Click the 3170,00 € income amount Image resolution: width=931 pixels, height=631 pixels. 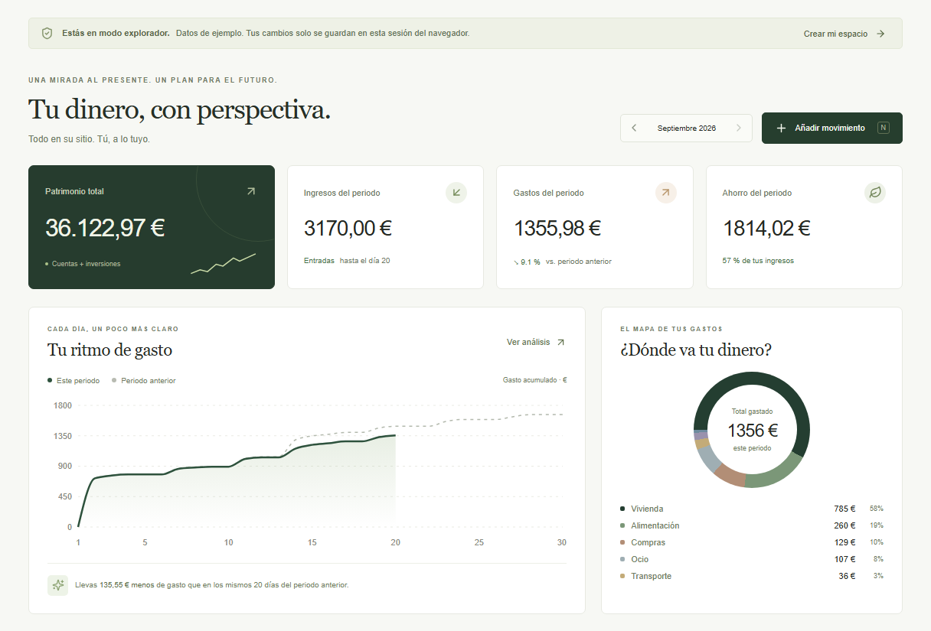pos(348,228)
